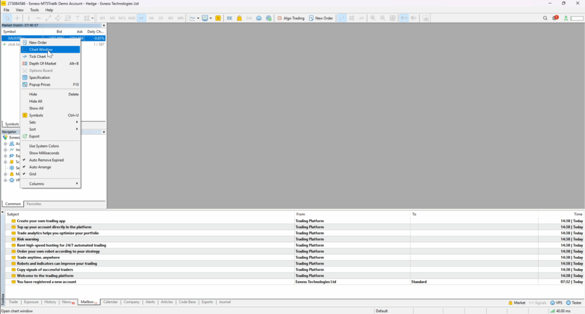
Task: Toggle Auto Arrange menu option
Action: [x=40, y=167]
